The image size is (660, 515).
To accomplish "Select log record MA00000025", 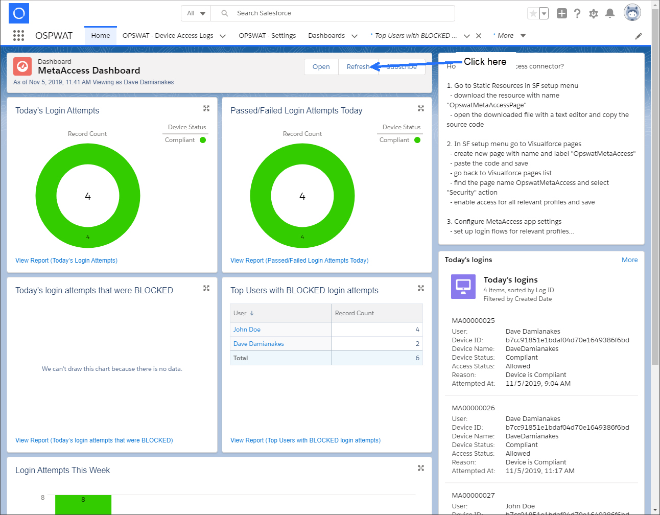I will [473, 321].
